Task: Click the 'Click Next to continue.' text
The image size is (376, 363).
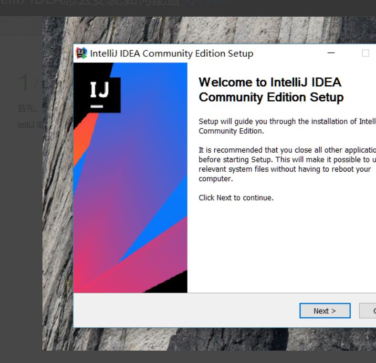Action: [236, 197]
